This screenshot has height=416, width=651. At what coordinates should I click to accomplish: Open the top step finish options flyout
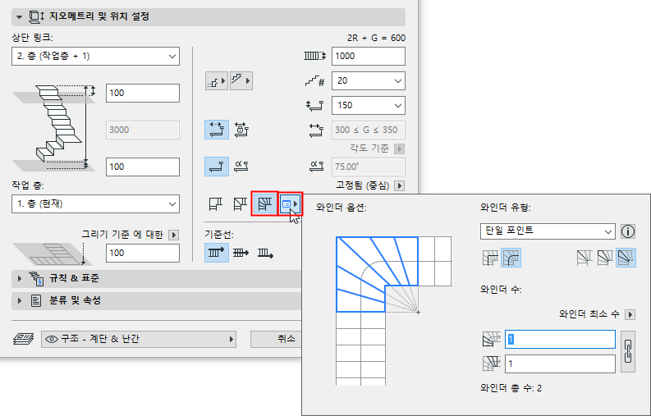[241, 80]
